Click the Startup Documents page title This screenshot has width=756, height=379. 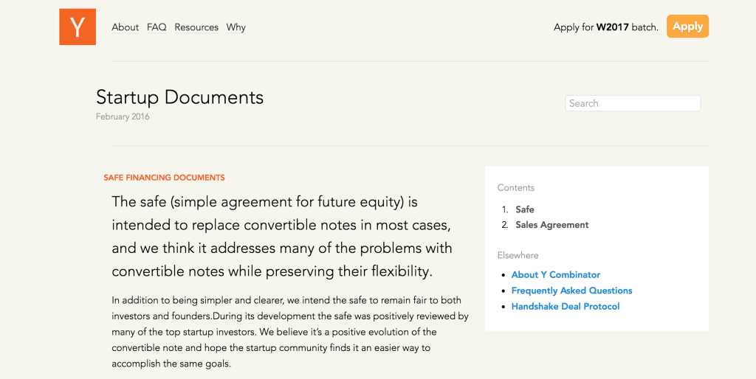tap(180, 97)
